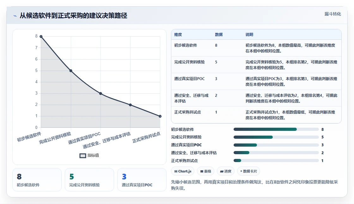Click the x-axis label 初步候选软件
The image size is (354, 204).
pos(29,137)
